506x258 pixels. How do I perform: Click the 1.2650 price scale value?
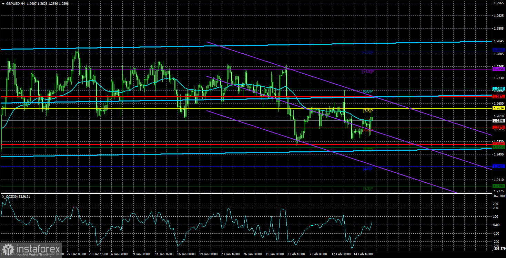[498, 104]
